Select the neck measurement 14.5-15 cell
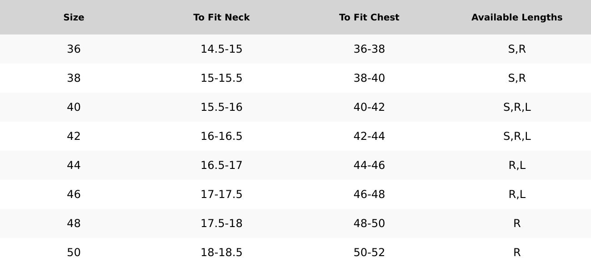Screen dimensions: 591x267 221,49
